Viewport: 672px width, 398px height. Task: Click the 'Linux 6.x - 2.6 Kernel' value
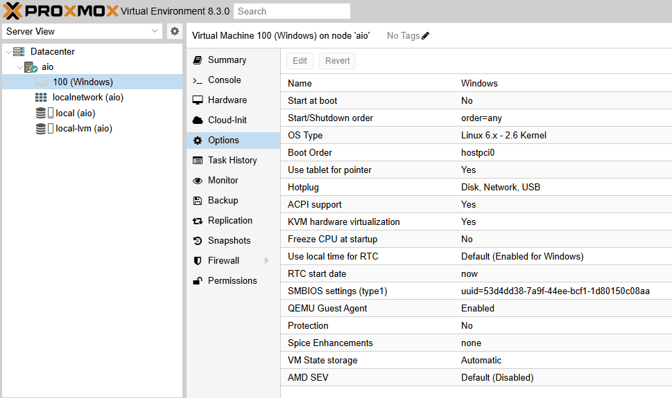click(503, 135)
